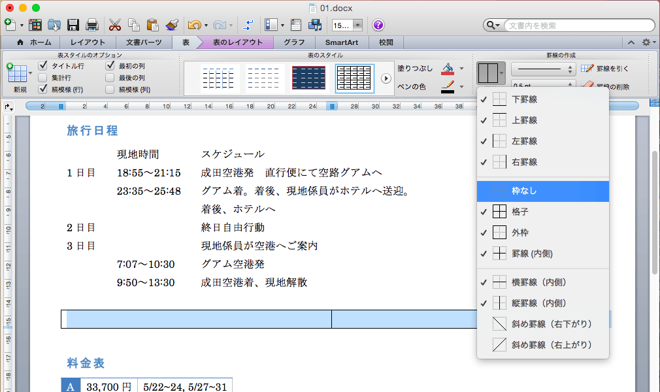
Task: Open the Toolbox icon
Action: pos(296,25)
